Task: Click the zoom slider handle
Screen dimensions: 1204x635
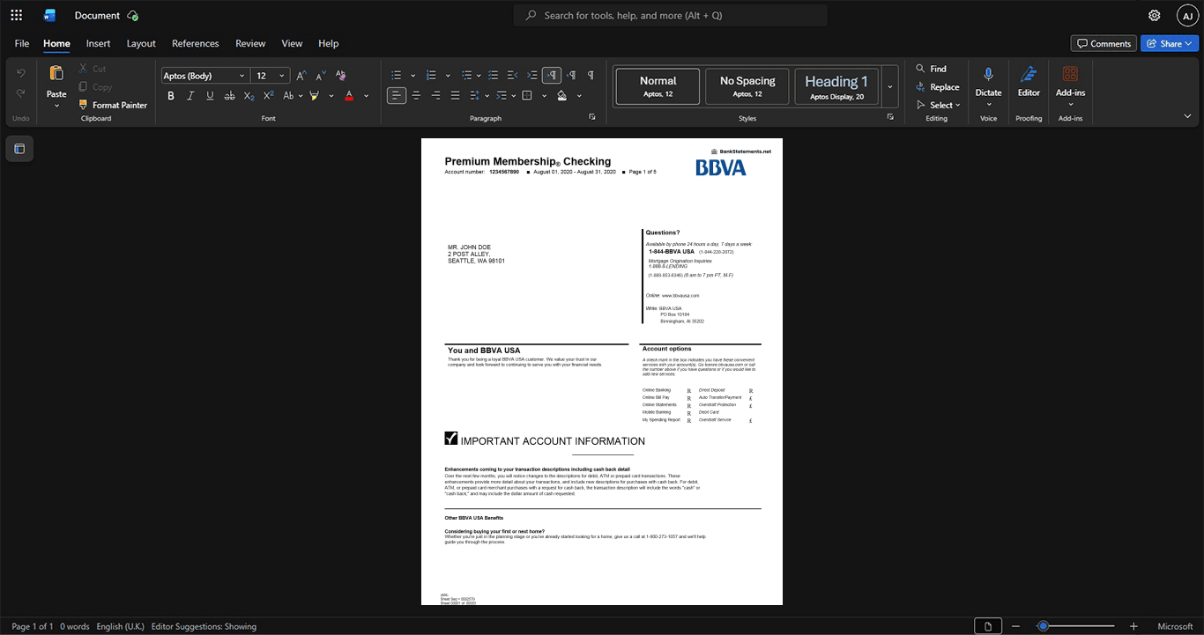Action: [x=1043, y=626]
